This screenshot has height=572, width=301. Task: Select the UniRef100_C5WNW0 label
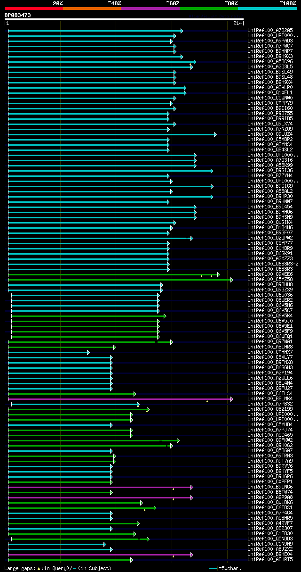click(x=271, y=98)
